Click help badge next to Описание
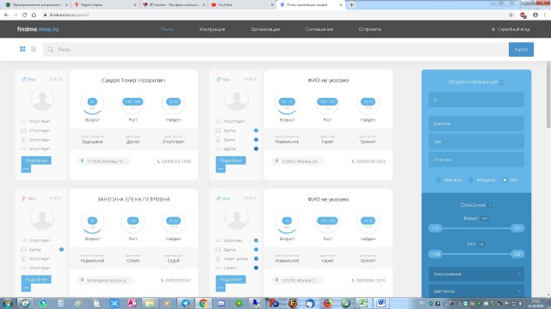The width and height of the screenshot is (551, 309). [490, 205]
